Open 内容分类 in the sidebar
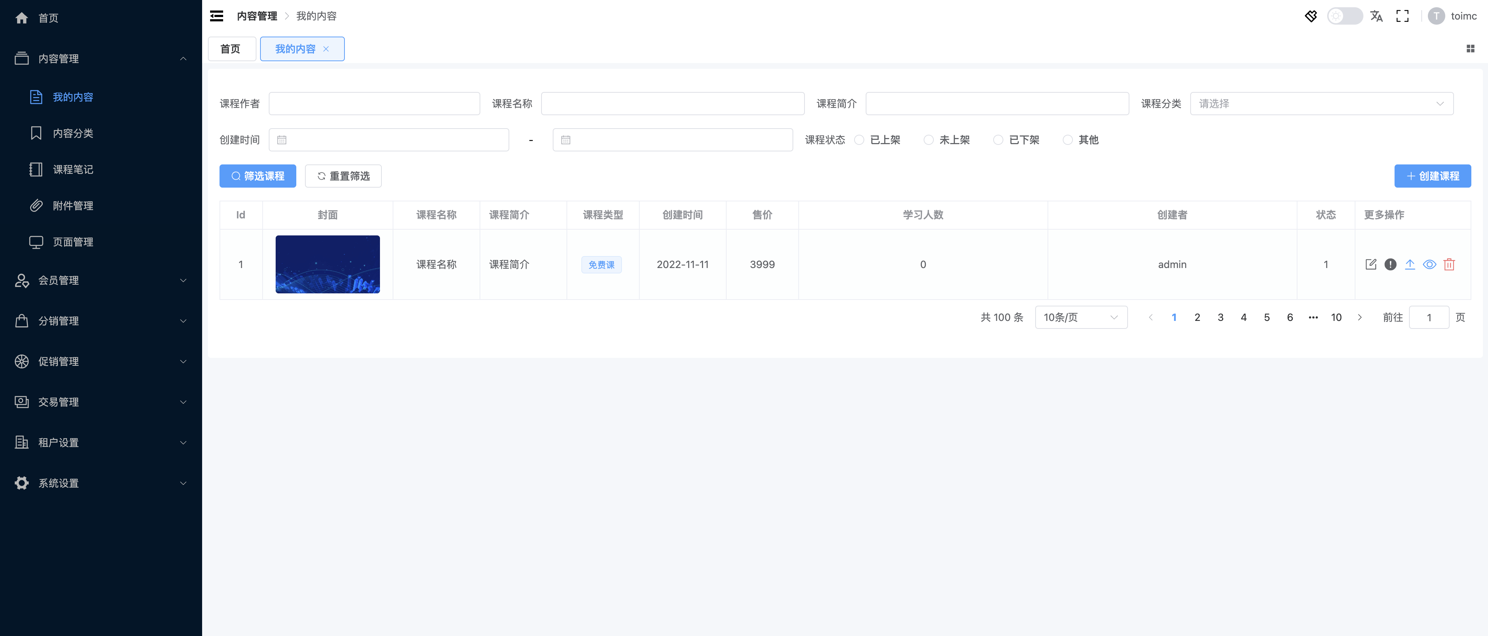Viewport: 1488px width, 636px height. [x=73, y=133]
